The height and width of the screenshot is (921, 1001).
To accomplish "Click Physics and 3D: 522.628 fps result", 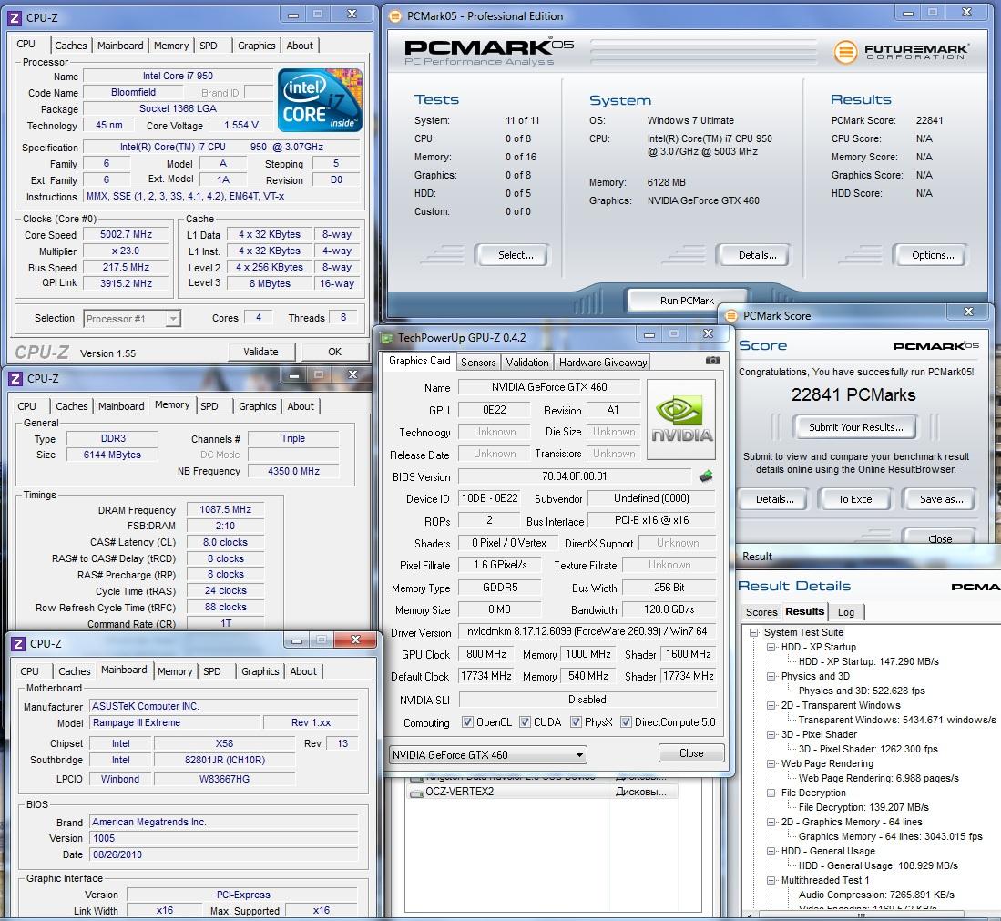I will (x=862, y=691).
